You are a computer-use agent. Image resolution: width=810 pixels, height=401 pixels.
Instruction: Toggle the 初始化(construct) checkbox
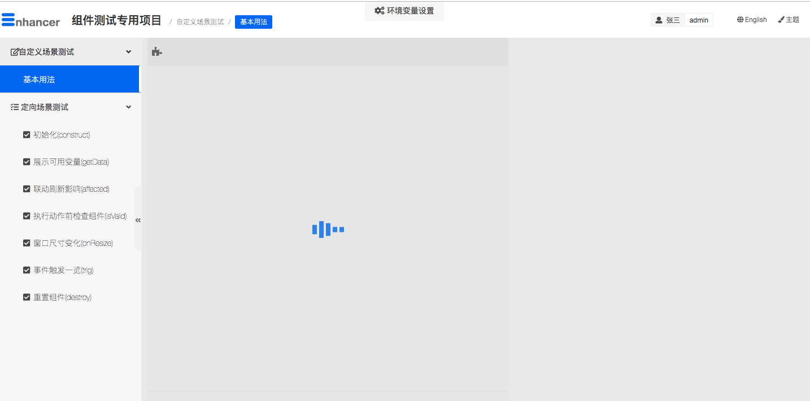27,135
